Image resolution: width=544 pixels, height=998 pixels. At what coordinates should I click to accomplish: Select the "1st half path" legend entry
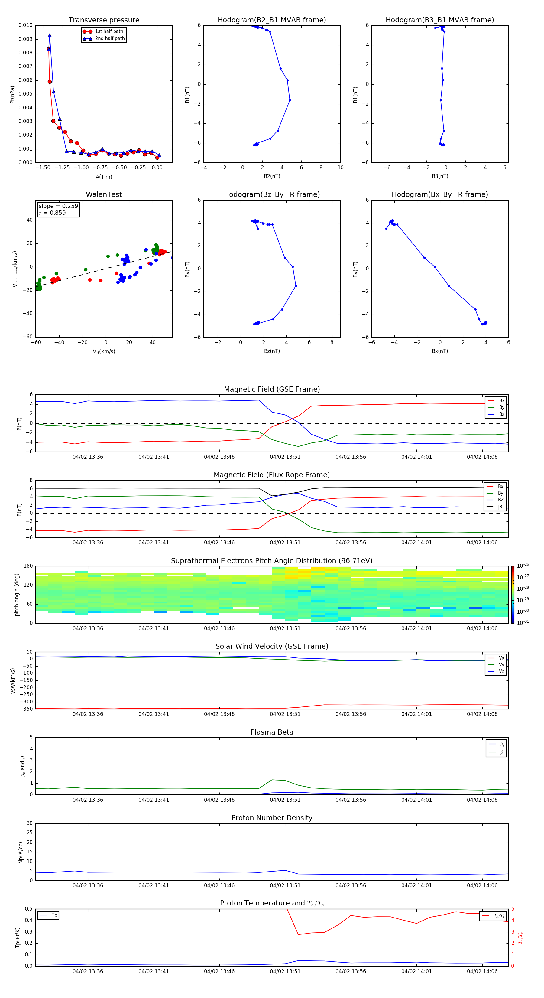(x=104, y=31)
